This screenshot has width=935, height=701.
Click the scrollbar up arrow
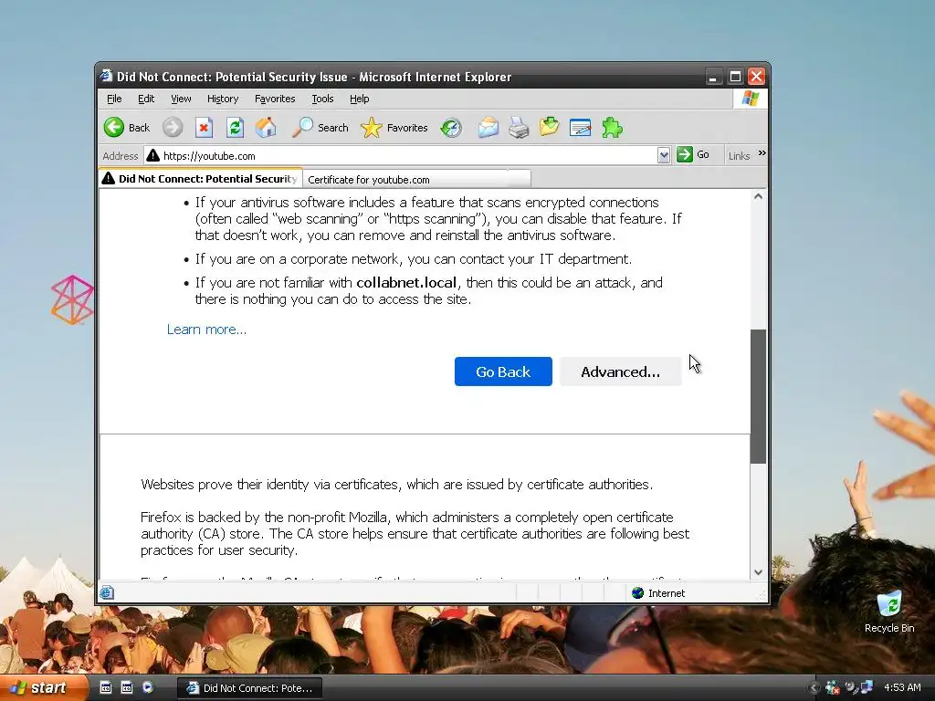pos(758,196)
